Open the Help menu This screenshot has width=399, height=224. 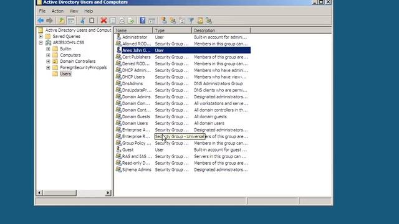(x=89, y=11)
